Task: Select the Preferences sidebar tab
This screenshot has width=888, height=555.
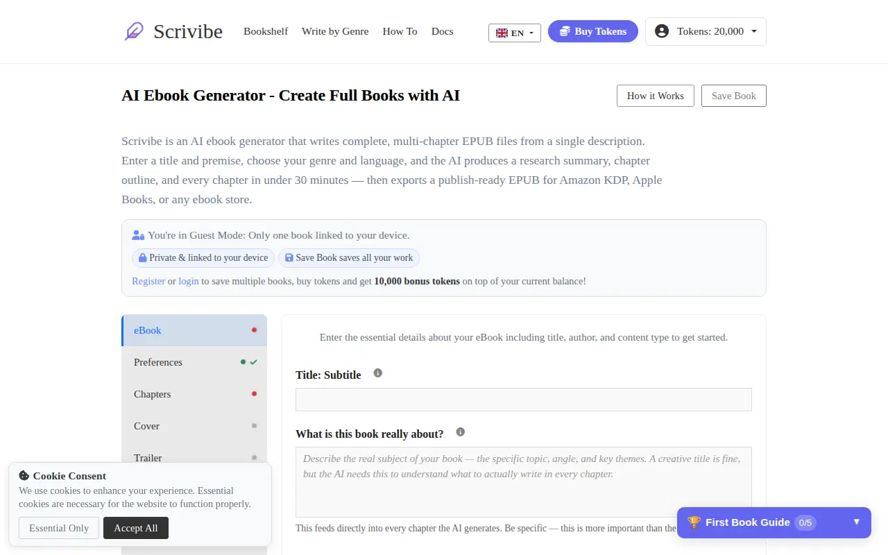Action: coord(194,362)
